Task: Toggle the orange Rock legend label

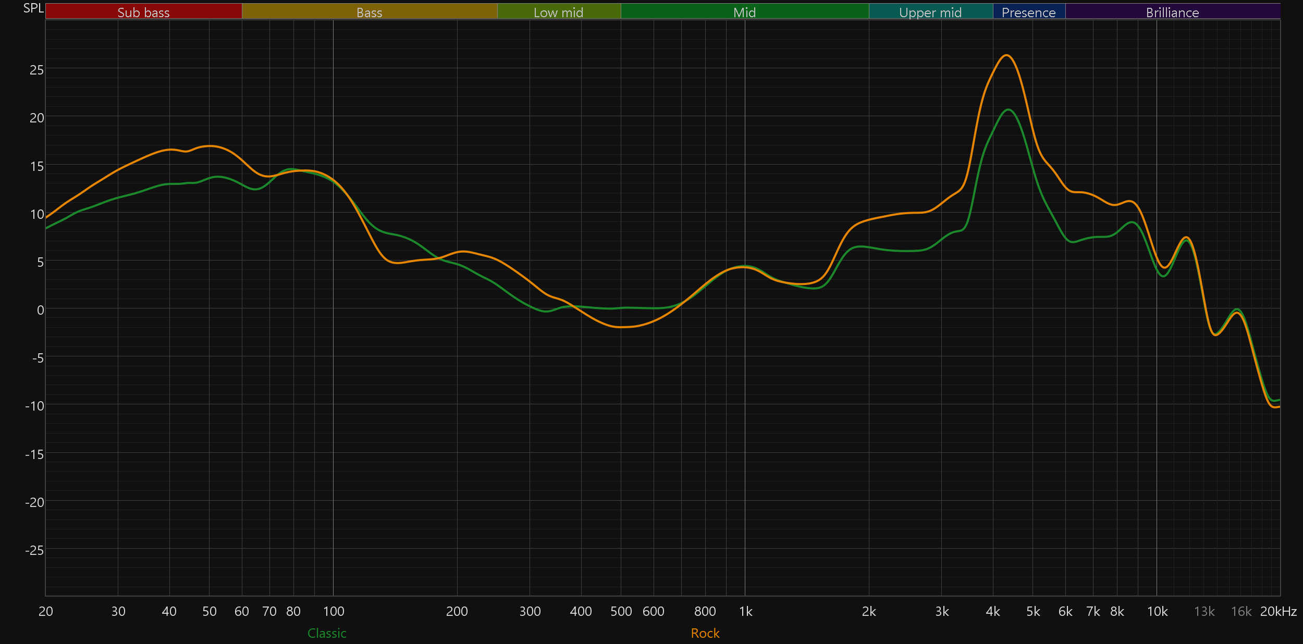Action: (x=705, y=633)
